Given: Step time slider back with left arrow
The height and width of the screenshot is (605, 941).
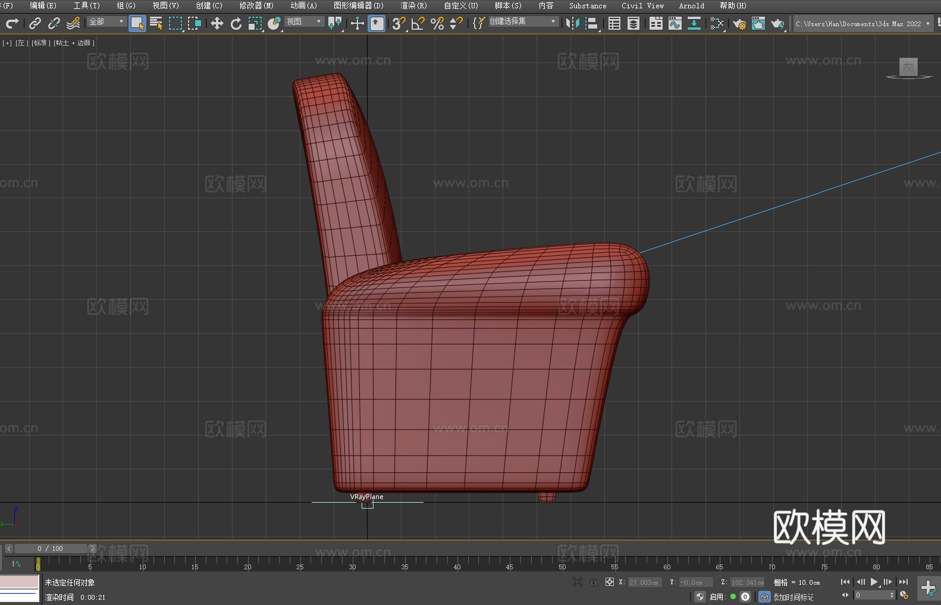Looking at the screenshot, I should 8,548.
